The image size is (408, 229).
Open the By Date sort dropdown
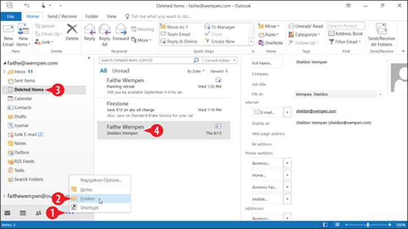tap(196, 71)
